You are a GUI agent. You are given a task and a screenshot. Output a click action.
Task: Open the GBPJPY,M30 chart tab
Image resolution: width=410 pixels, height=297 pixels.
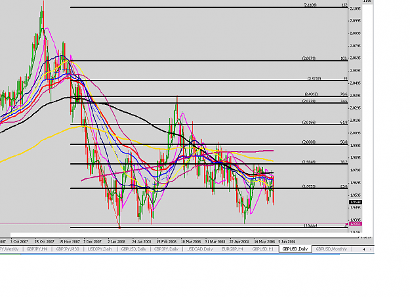pyautogui.click(x=68, y=249)
